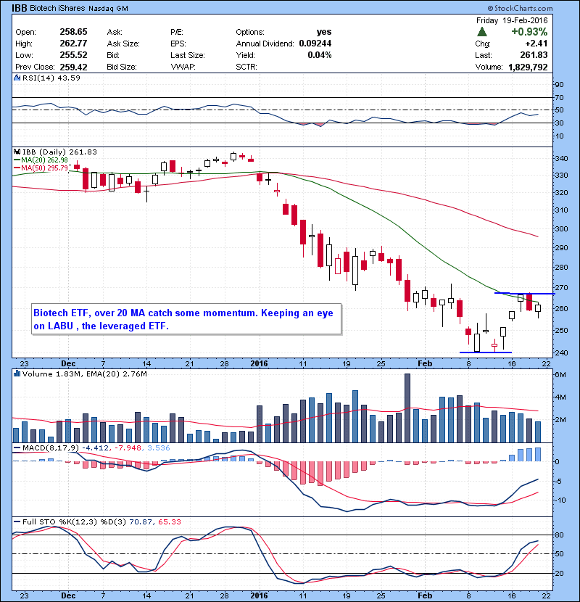
Task: Click the blue support line near 240
Action: click(486, 352)
